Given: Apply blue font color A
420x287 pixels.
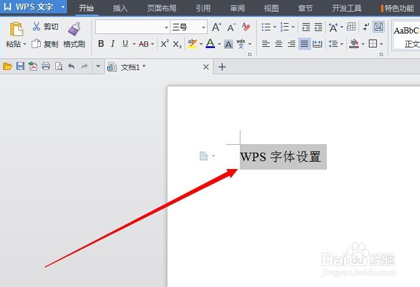Looking at the screenshot, I should click(x=210, y=44).
